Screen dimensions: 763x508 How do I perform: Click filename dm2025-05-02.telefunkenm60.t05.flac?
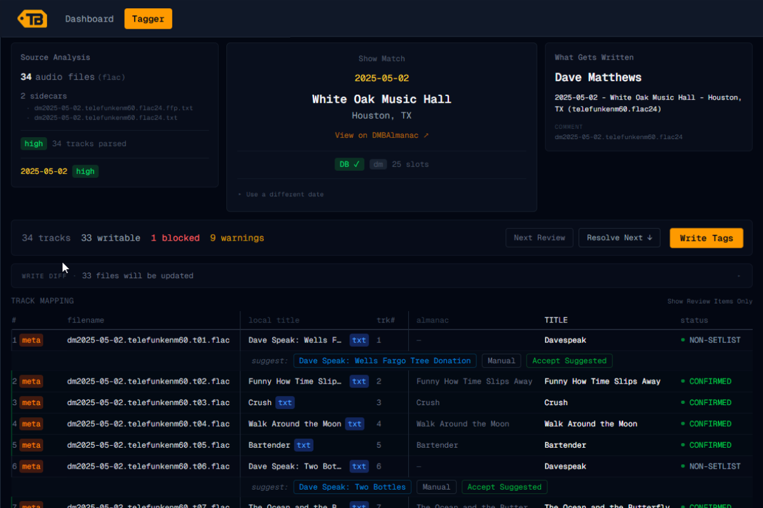click(148, 445)
